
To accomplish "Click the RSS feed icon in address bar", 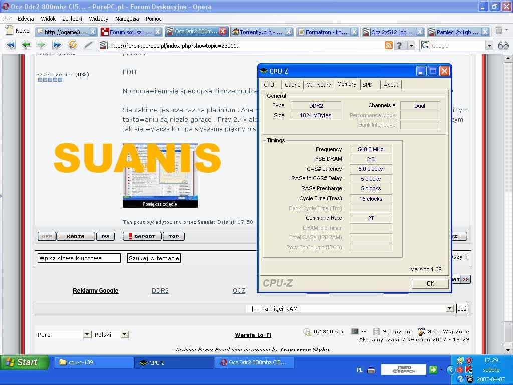I will click(388, 45).
